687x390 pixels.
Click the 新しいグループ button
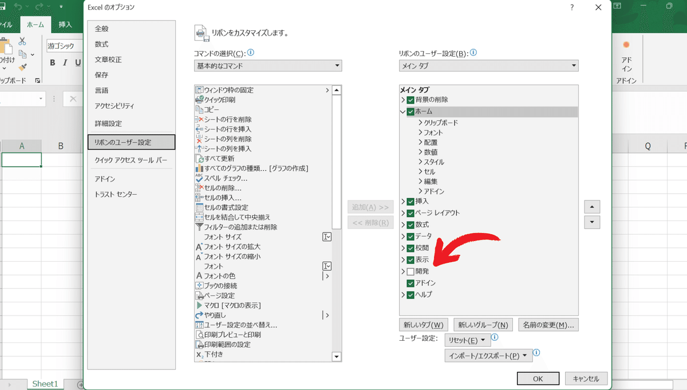point(483,325)
